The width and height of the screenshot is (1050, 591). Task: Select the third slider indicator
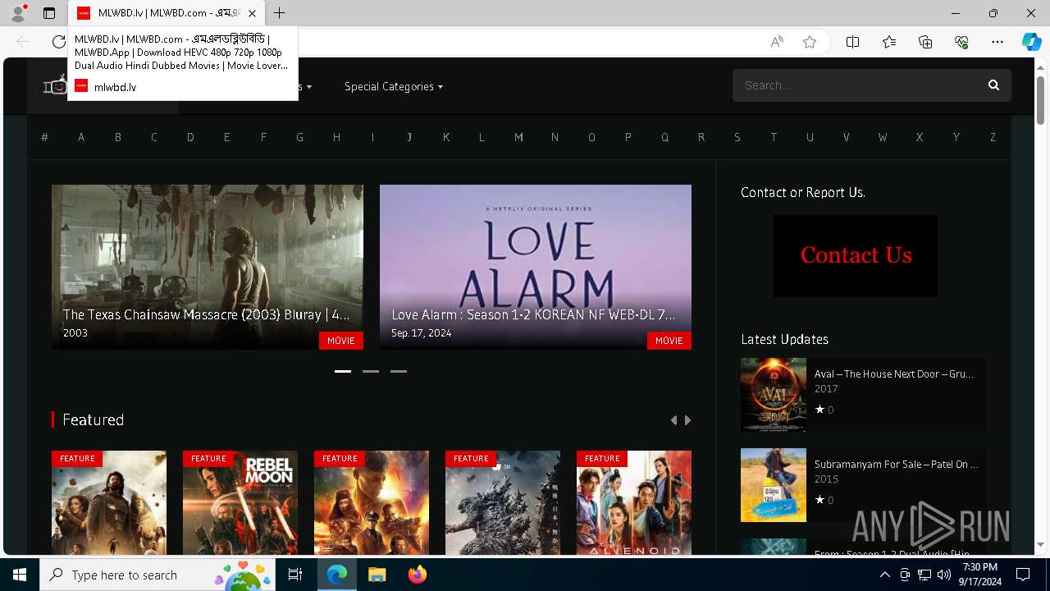(399, 371)
